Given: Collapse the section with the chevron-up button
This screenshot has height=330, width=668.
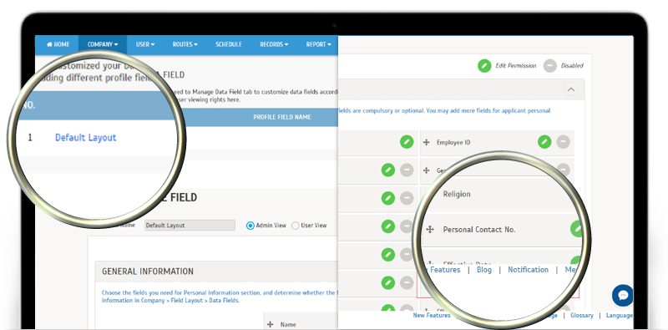Looking at the screenshot, I should pyautogui.click(x=571, y=89).
